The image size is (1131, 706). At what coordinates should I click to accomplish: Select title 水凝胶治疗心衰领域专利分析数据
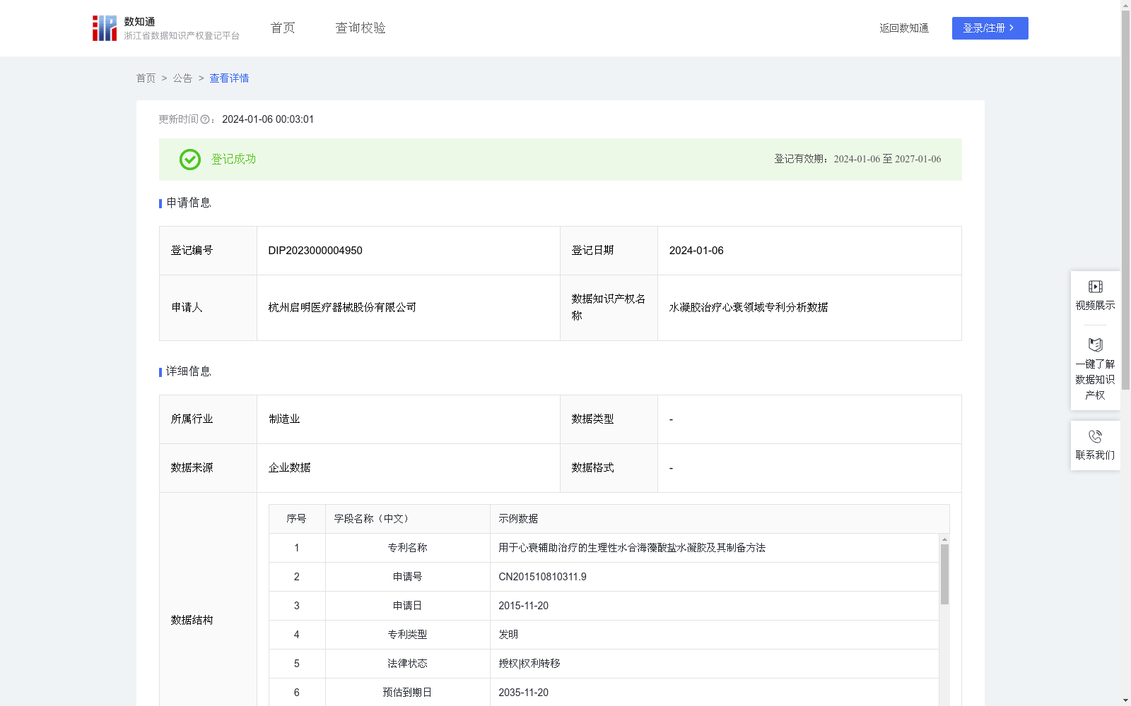tap(749, 308)
